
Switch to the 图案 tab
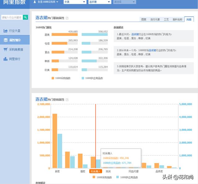coord(144,19)
